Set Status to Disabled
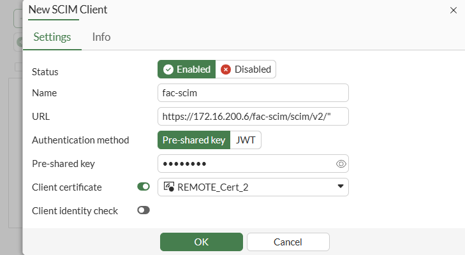Image resolution: width=465 pixels, height=255 pixels. pos(246,69)
